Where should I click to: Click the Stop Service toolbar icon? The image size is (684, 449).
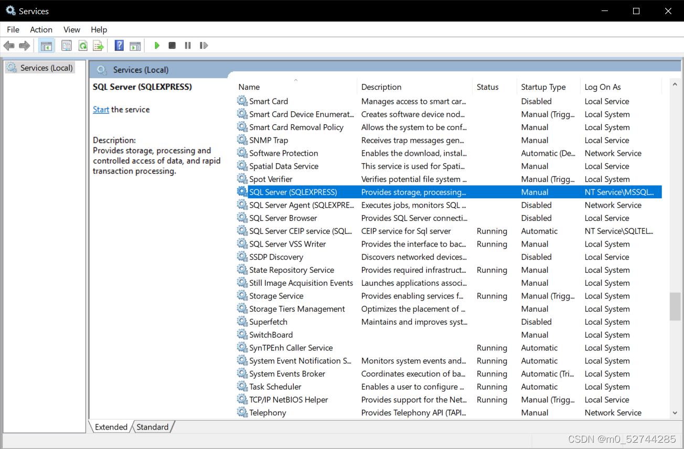coord(172,45)
